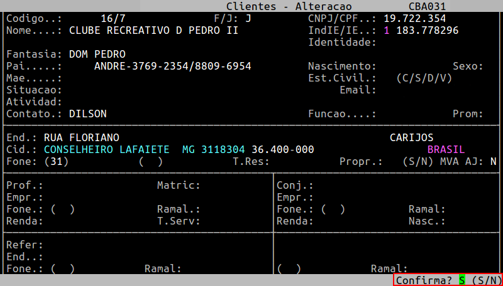Select the street address RUA FLORIANO

tap(81, 137)
